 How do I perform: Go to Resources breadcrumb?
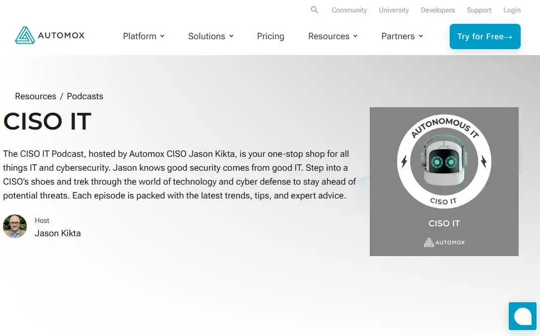pyautogui.click(x=35, y=96)
